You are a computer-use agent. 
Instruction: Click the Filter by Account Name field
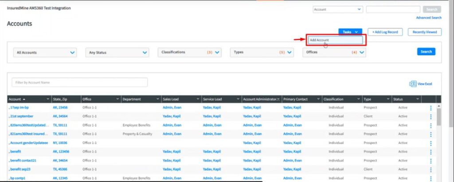click(x=80, y=83)
